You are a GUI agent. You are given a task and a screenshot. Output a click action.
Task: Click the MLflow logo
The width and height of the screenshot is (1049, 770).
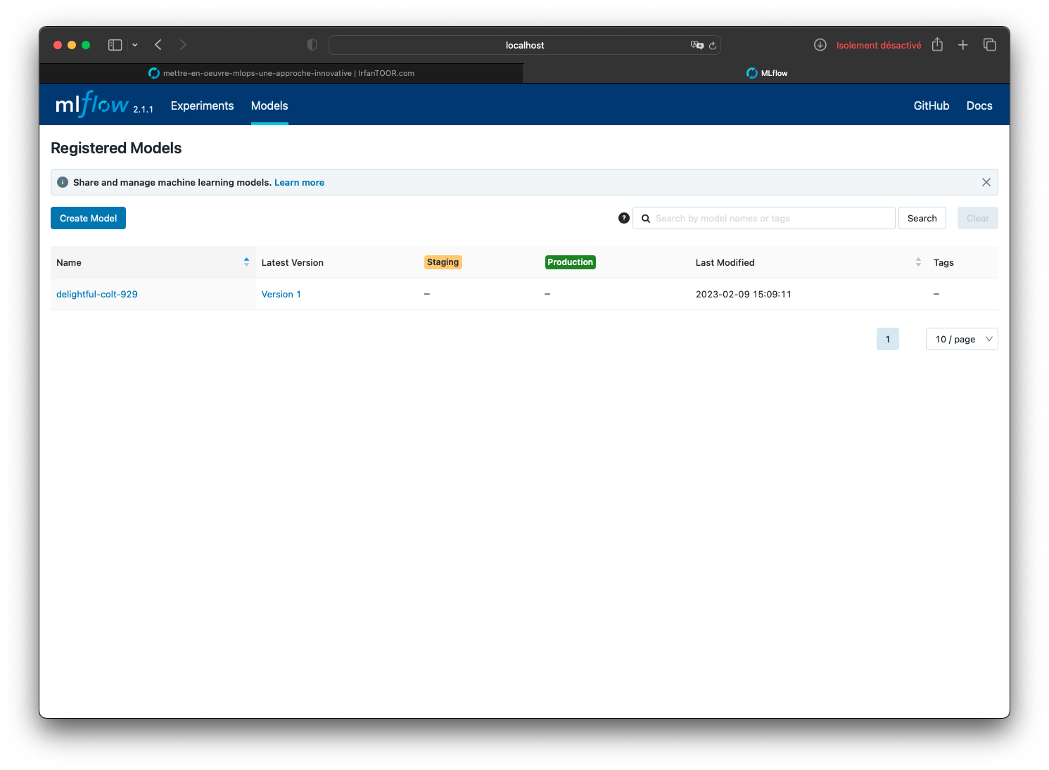(93, 104)
